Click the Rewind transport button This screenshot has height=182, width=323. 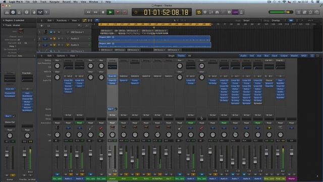click(x=88, y=12)
